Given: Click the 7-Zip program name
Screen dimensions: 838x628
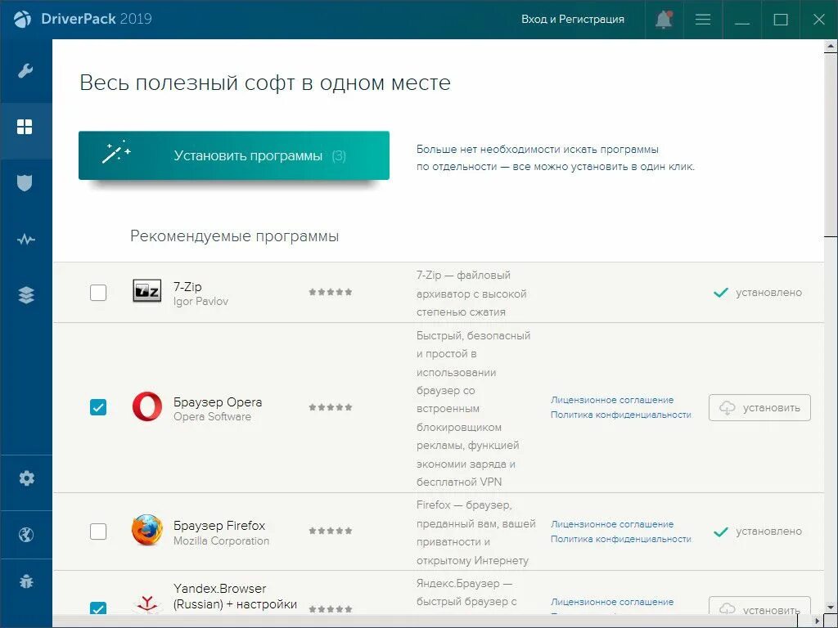Looking at the screenshot, I should click(187, 286).
